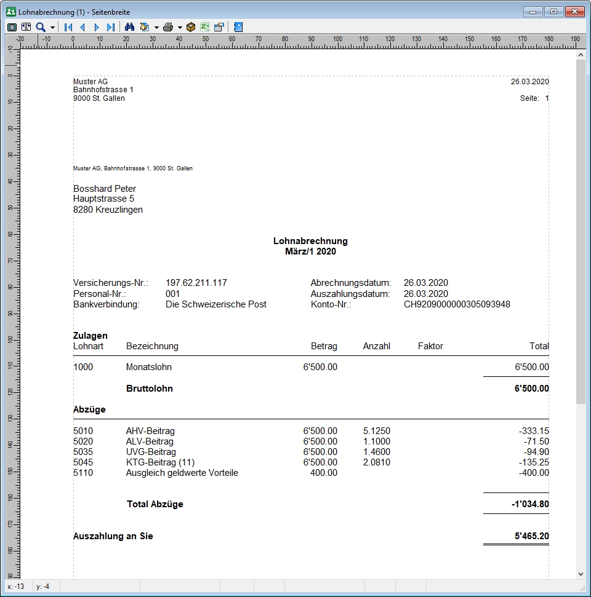Jump to the first page icon
The width and height of the screenshot is (591, 597).
pos(68,26)
